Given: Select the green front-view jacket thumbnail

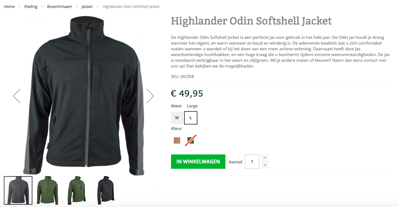Looking at the screenshot, I should click(x=47, y=190).
